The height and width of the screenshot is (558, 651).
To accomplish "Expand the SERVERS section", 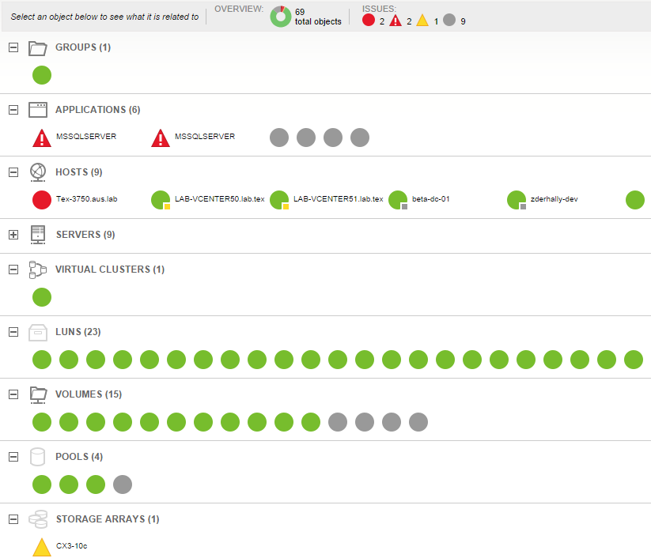I will [13, 235].
